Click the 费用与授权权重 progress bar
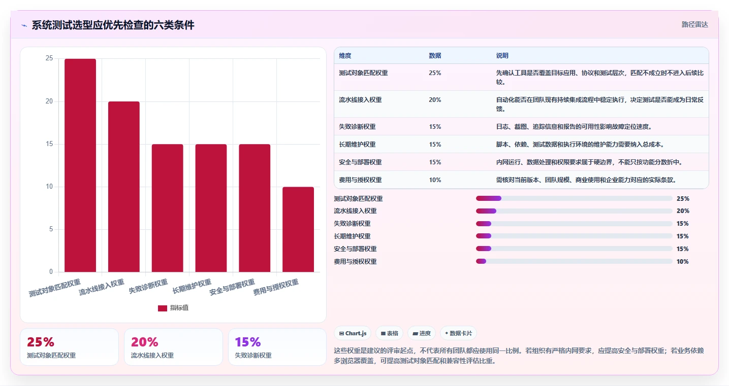 tap(574, 261)
